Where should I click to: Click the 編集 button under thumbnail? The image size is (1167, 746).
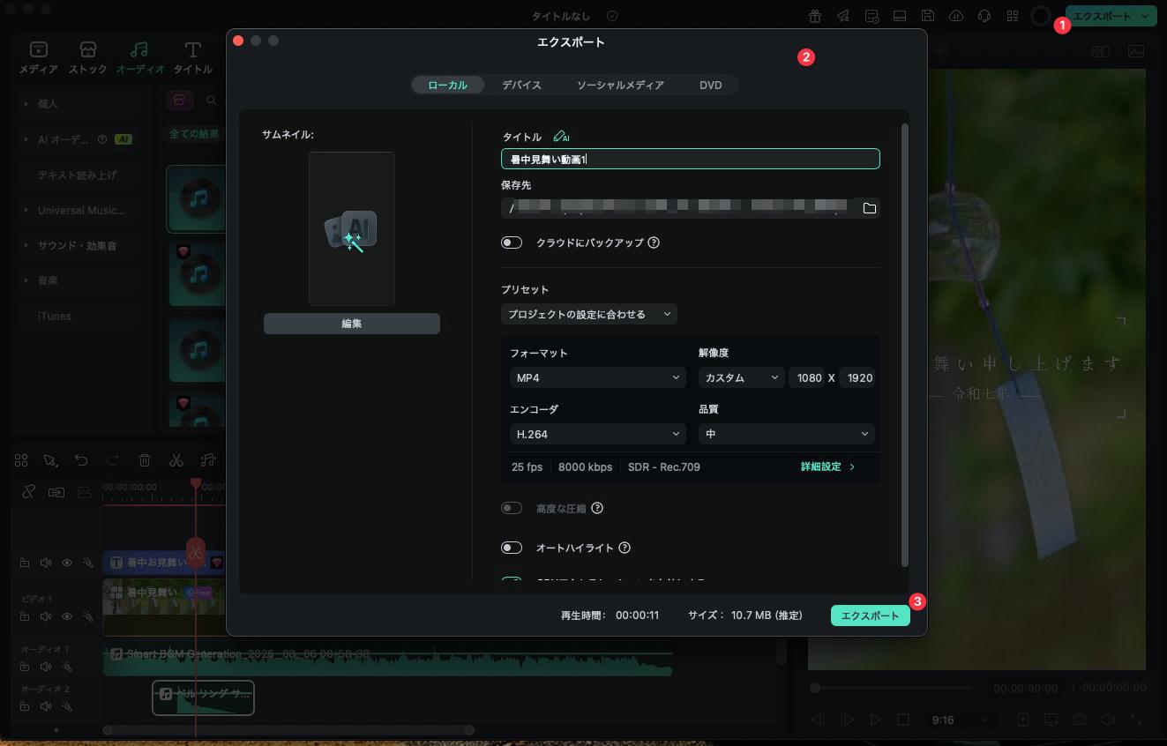tap(351, 324)
